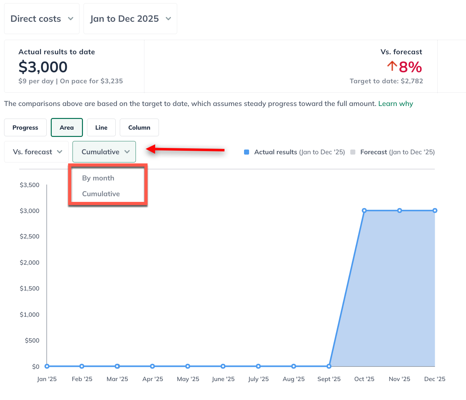Expand the Vs. forecast comparison dropdown
The image size is (466, 400).
tap(37, 152)
